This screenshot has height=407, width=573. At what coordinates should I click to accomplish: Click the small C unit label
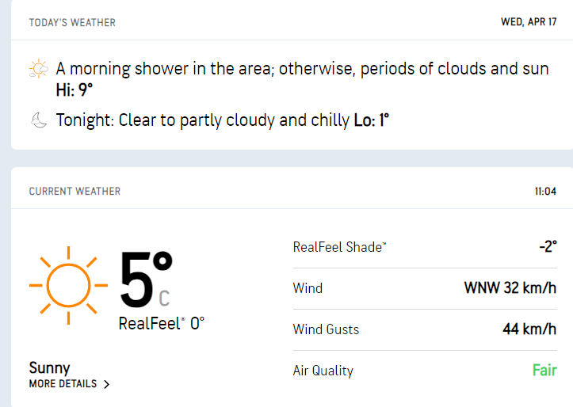click(164, 299)
